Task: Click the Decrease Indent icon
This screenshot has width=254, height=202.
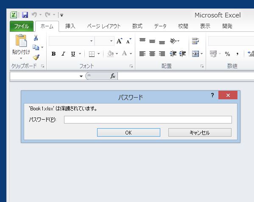Action: tap(173, 53)
